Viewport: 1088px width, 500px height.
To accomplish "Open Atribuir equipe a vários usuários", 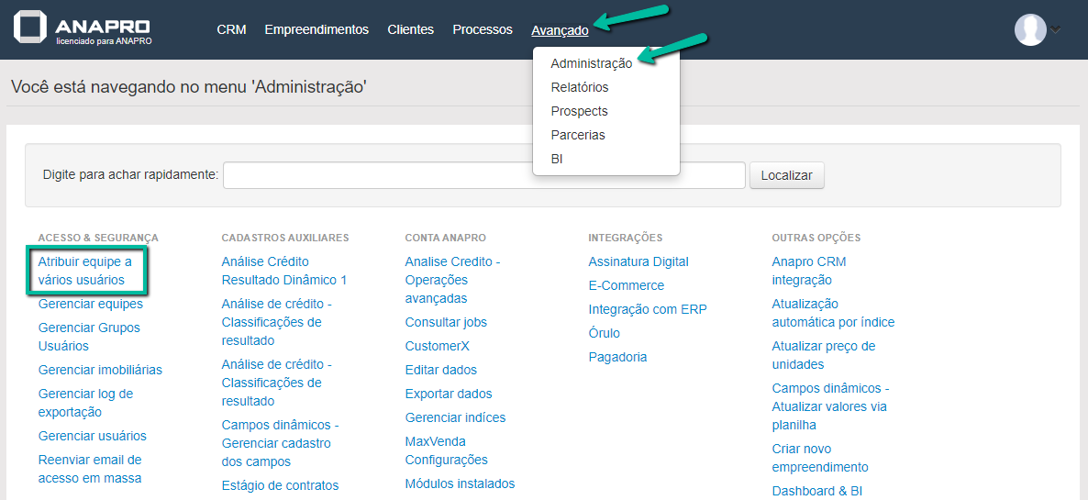I will (x=84, y=271).
